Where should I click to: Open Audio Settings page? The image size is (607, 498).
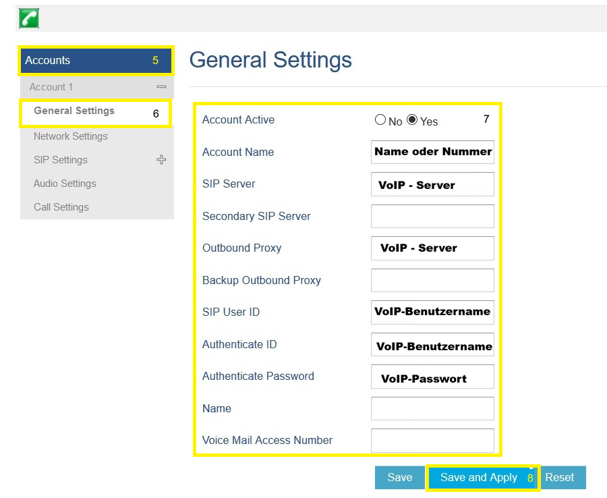pyautogui.click(x=65, y=184)
